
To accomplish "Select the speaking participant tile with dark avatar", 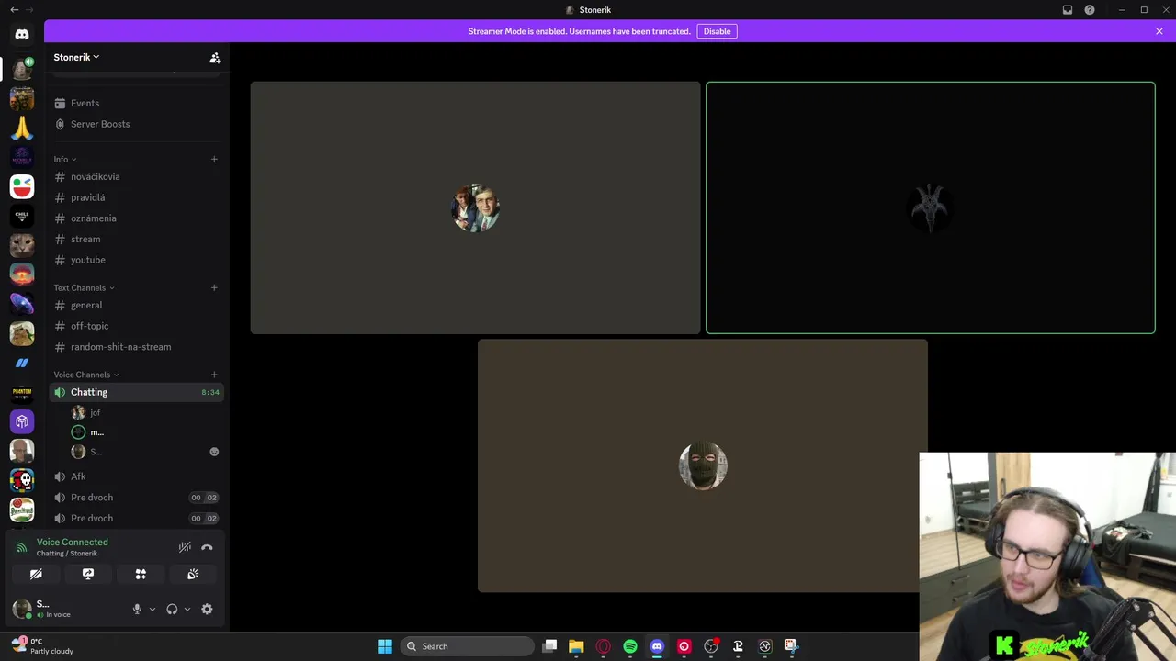I will (x=931, y=207).
